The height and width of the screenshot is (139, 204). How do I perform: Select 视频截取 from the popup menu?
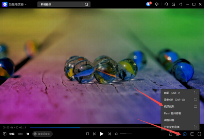click(169, 106)
